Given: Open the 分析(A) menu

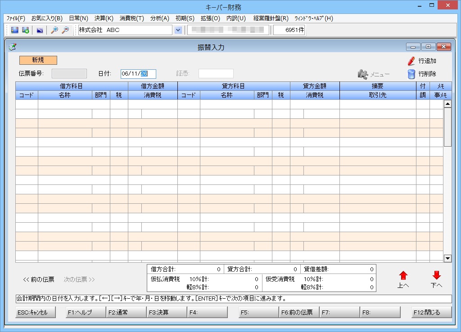Looking at the screenshot, I should tap(160, 18).
